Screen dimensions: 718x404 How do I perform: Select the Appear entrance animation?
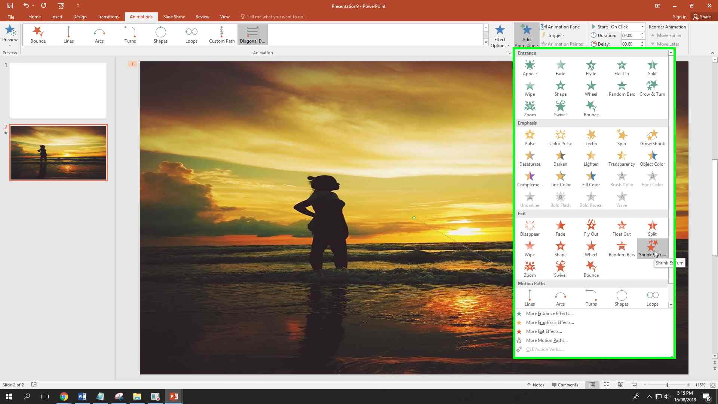point(530,68)
